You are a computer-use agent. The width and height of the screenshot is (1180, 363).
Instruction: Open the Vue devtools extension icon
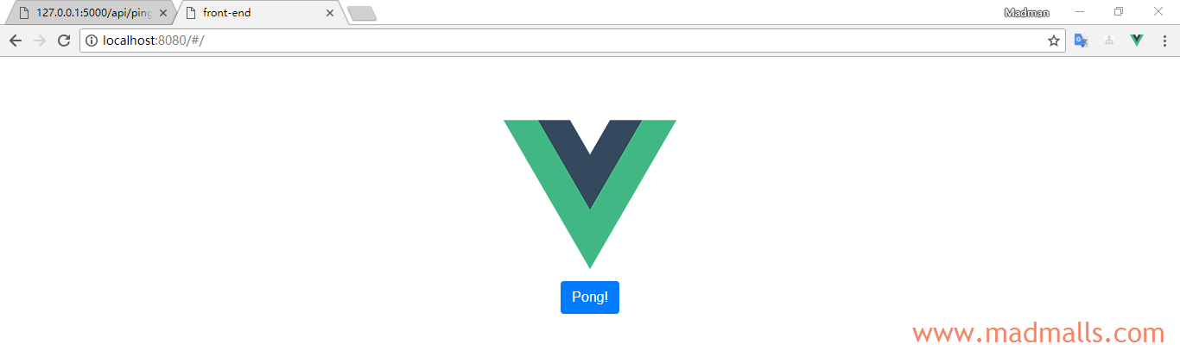1137,41
